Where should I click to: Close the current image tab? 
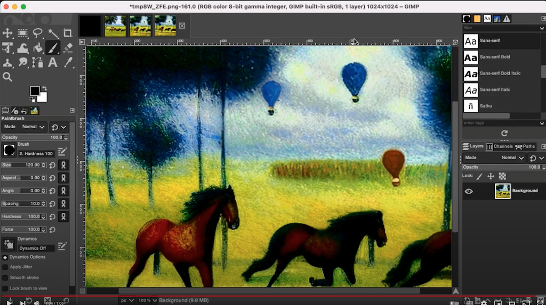tap(182, 26)
